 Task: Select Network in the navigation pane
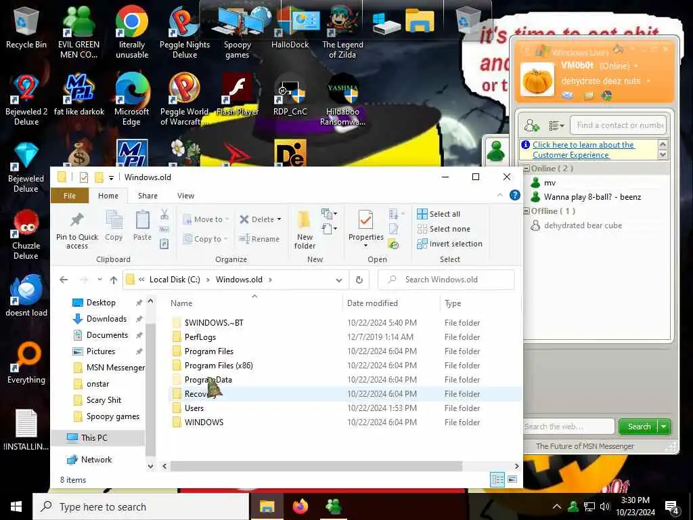pyautogui.click(x=96, y=460)
